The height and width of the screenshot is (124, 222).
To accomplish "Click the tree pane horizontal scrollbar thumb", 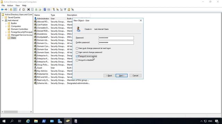I will [11, 112].
